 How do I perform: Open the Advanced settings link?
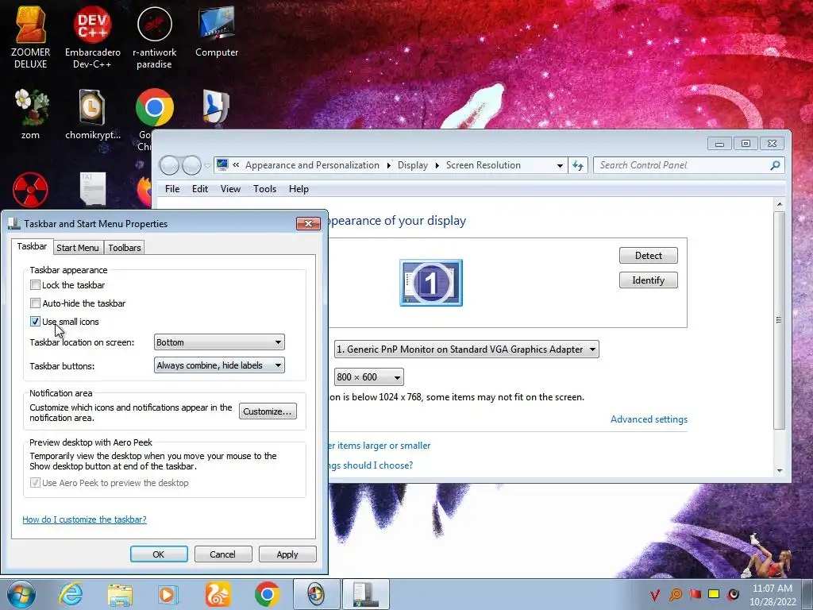[x=649, y=419]
